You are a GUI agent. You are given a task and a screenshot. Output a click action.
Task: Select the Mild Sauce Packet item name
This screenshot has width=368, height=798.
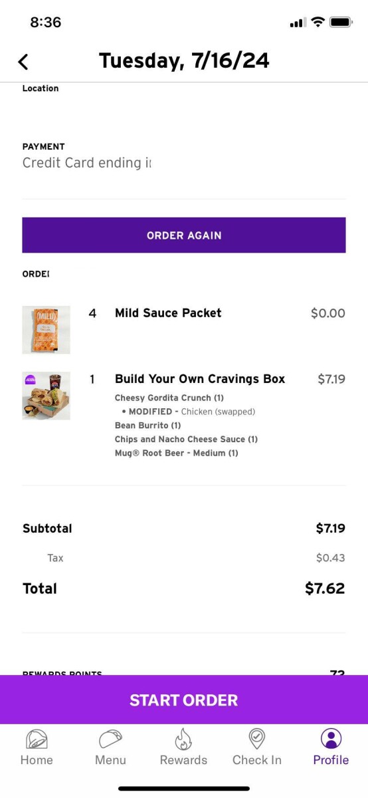(168, 313)
